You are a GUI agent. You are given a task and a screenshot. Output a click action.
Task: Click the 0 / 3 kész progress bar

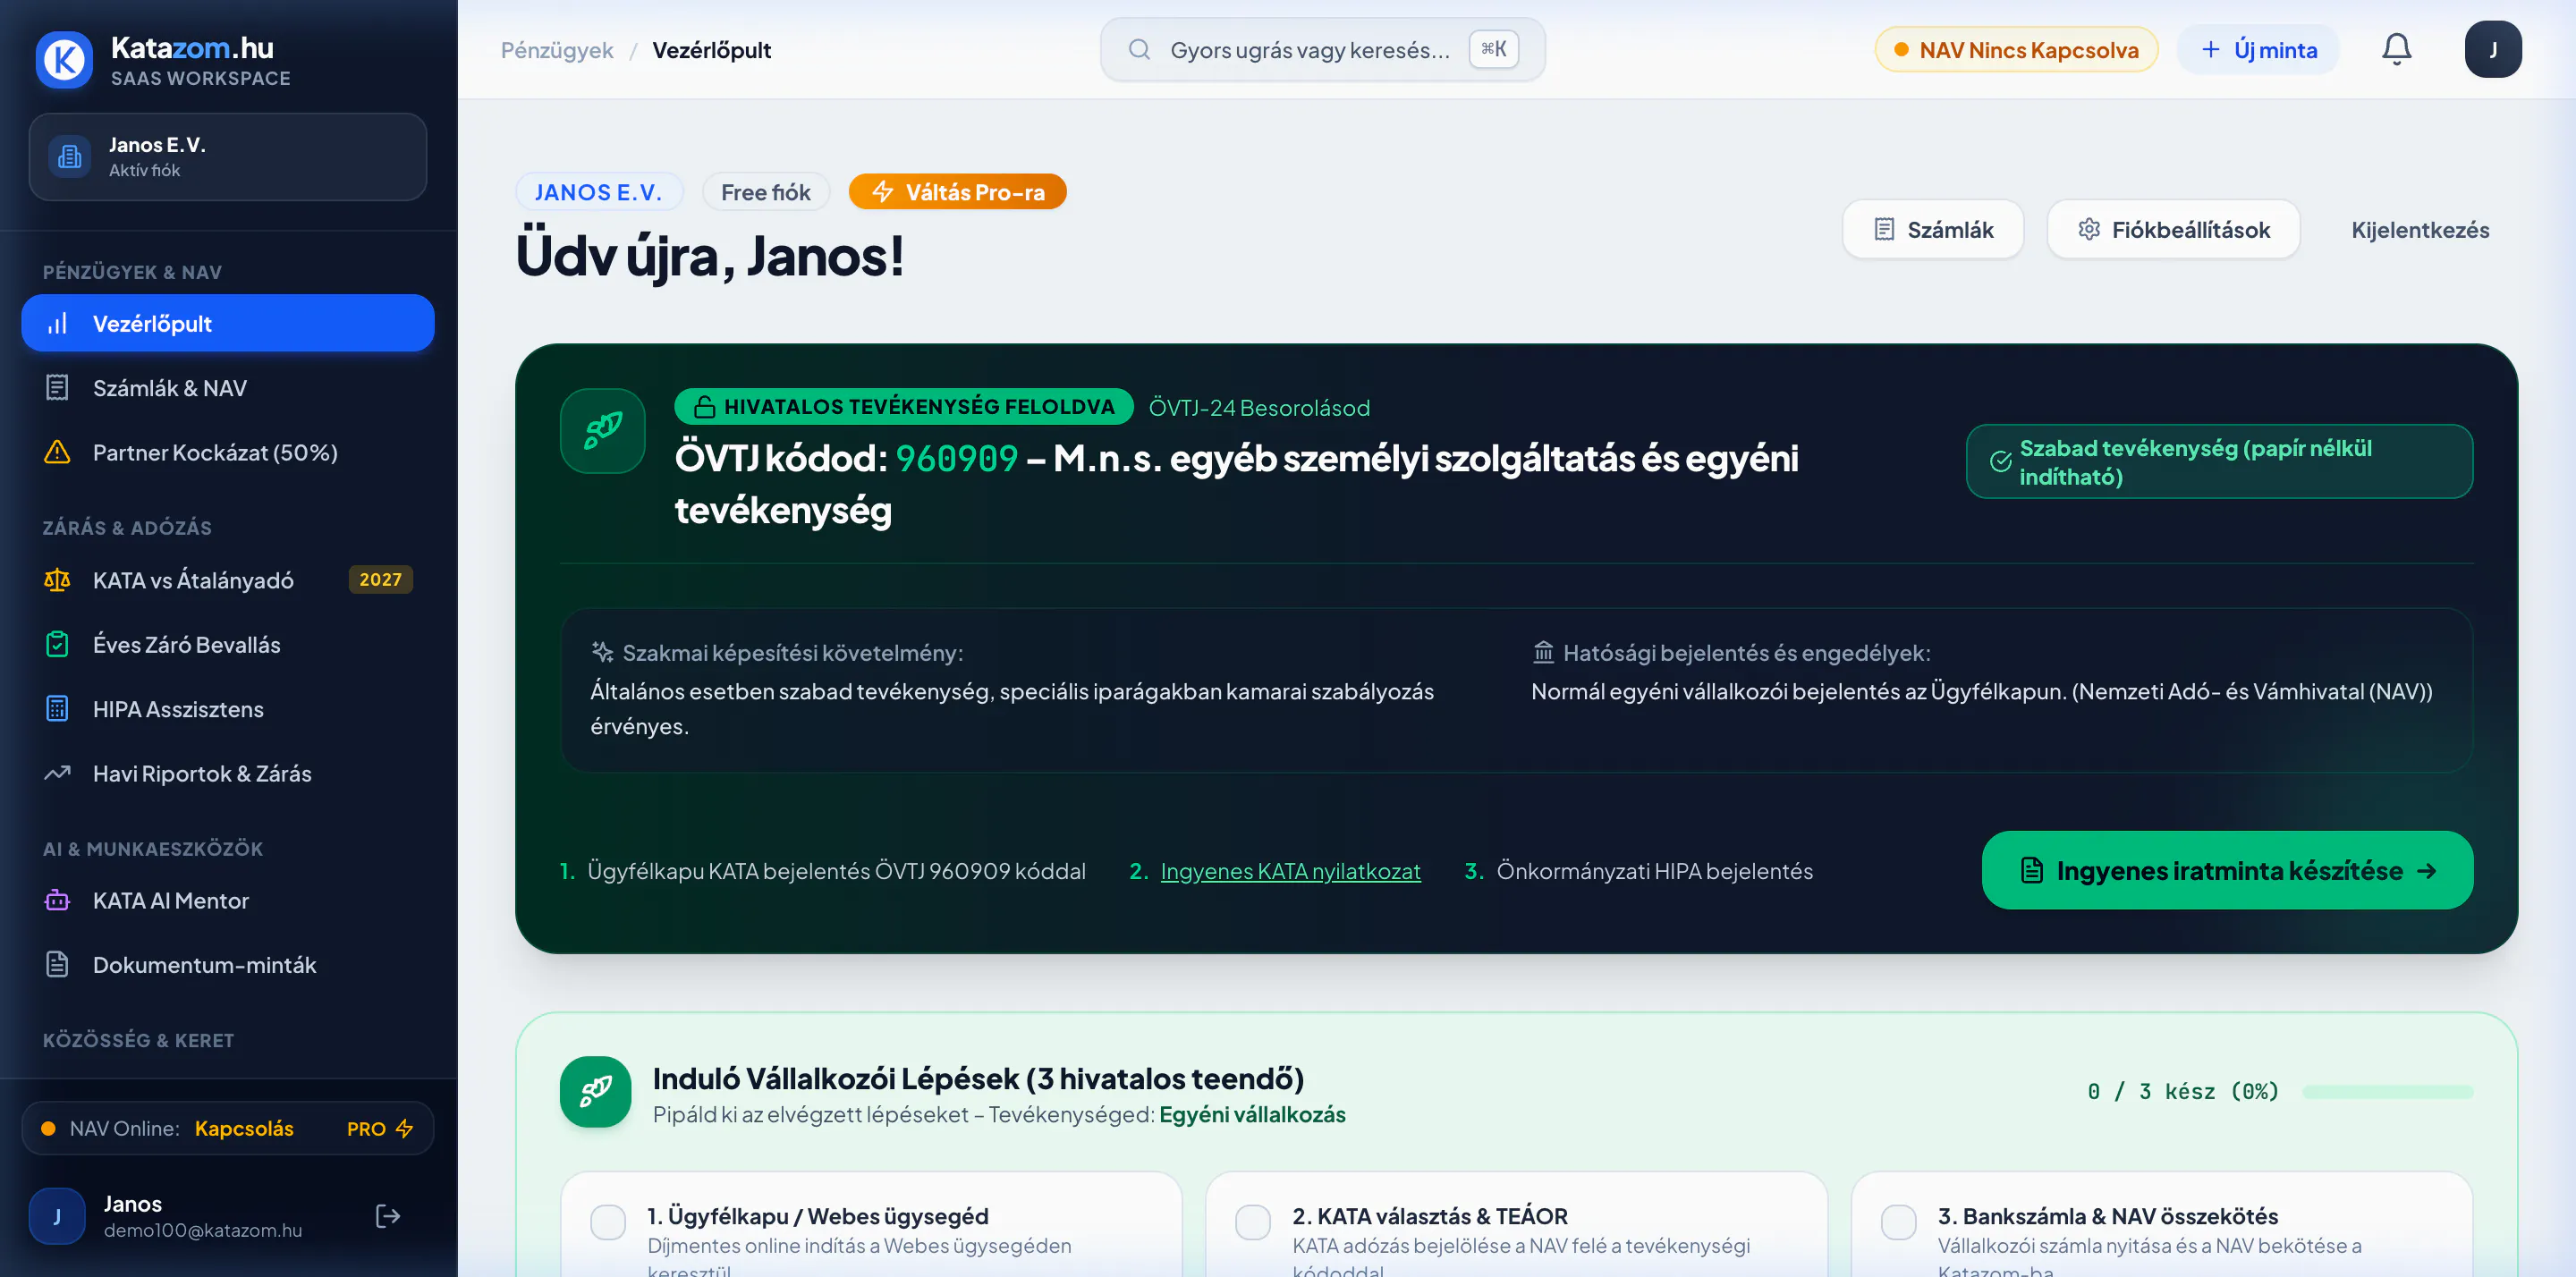2388,1092
